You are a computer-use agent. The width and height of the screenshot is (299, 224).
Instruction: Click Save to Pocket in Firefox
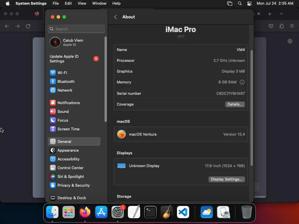(x=271, y=26)
